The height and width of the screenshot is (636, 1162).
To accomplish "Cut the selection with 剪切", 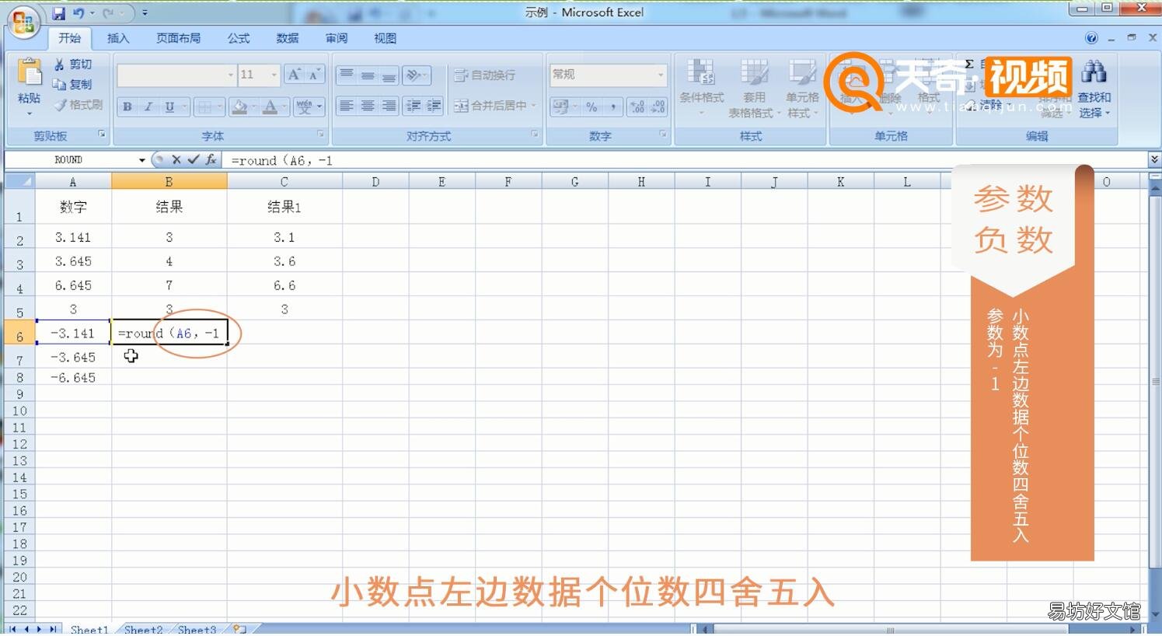I will coord(72,65).
